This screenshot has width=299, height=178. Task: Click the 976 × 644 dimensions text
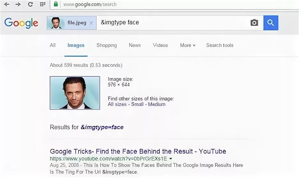(x=119, y=85)
